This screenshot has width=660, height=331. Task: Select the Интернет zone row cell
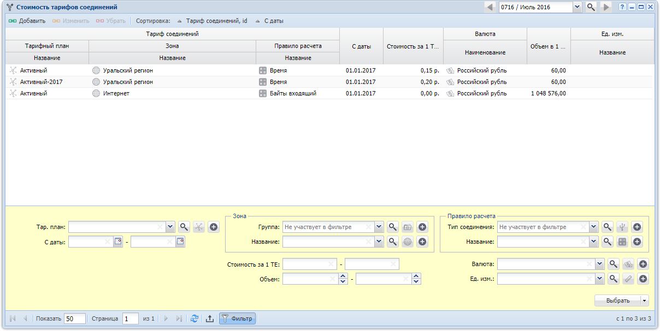[x=172, y=93]
